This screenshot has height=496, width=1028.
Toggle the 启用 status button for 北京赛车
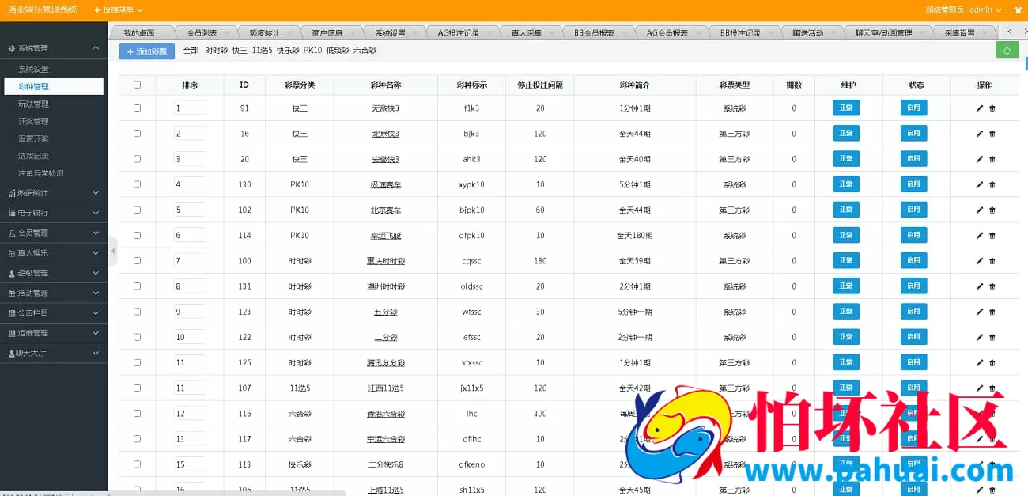click(x=913, y=209)
